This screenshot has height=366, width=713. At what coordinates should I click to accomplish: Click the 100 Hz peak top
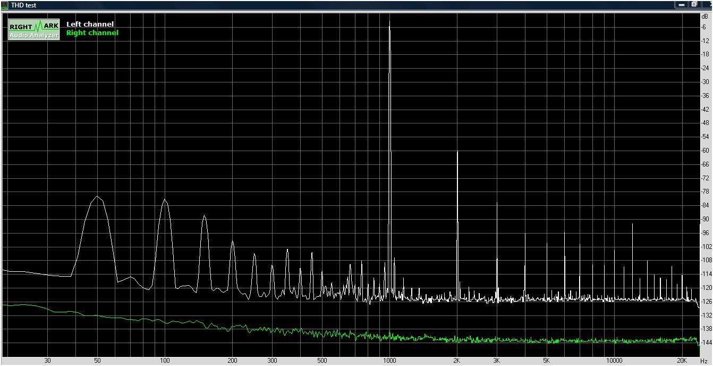pyautogui.click(x=165, y=200)
